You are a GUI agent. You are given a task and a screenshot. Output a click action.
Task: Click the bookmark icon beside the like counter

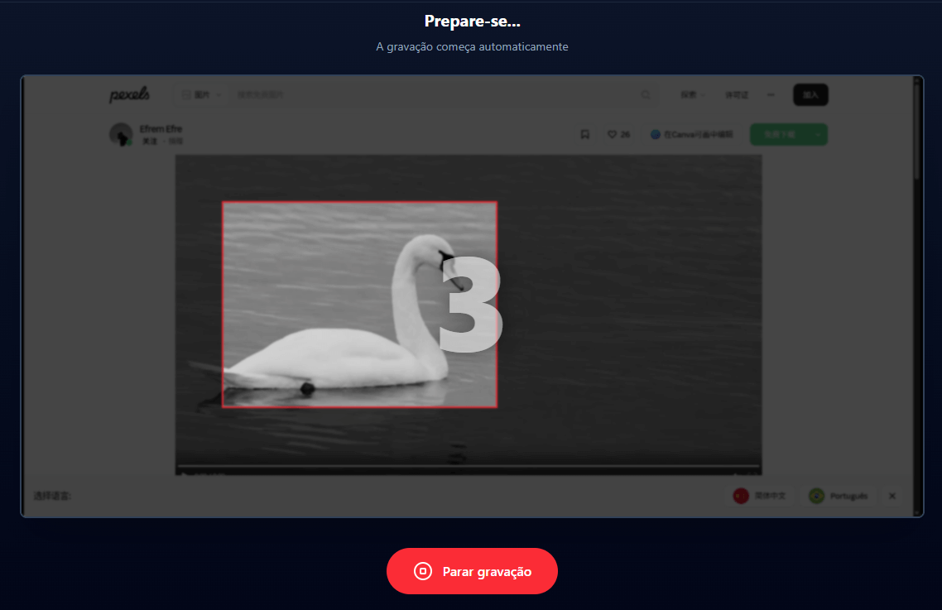tap(584, 134)
